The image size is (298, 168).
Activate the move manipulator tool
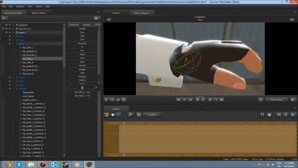pos(112,99)
